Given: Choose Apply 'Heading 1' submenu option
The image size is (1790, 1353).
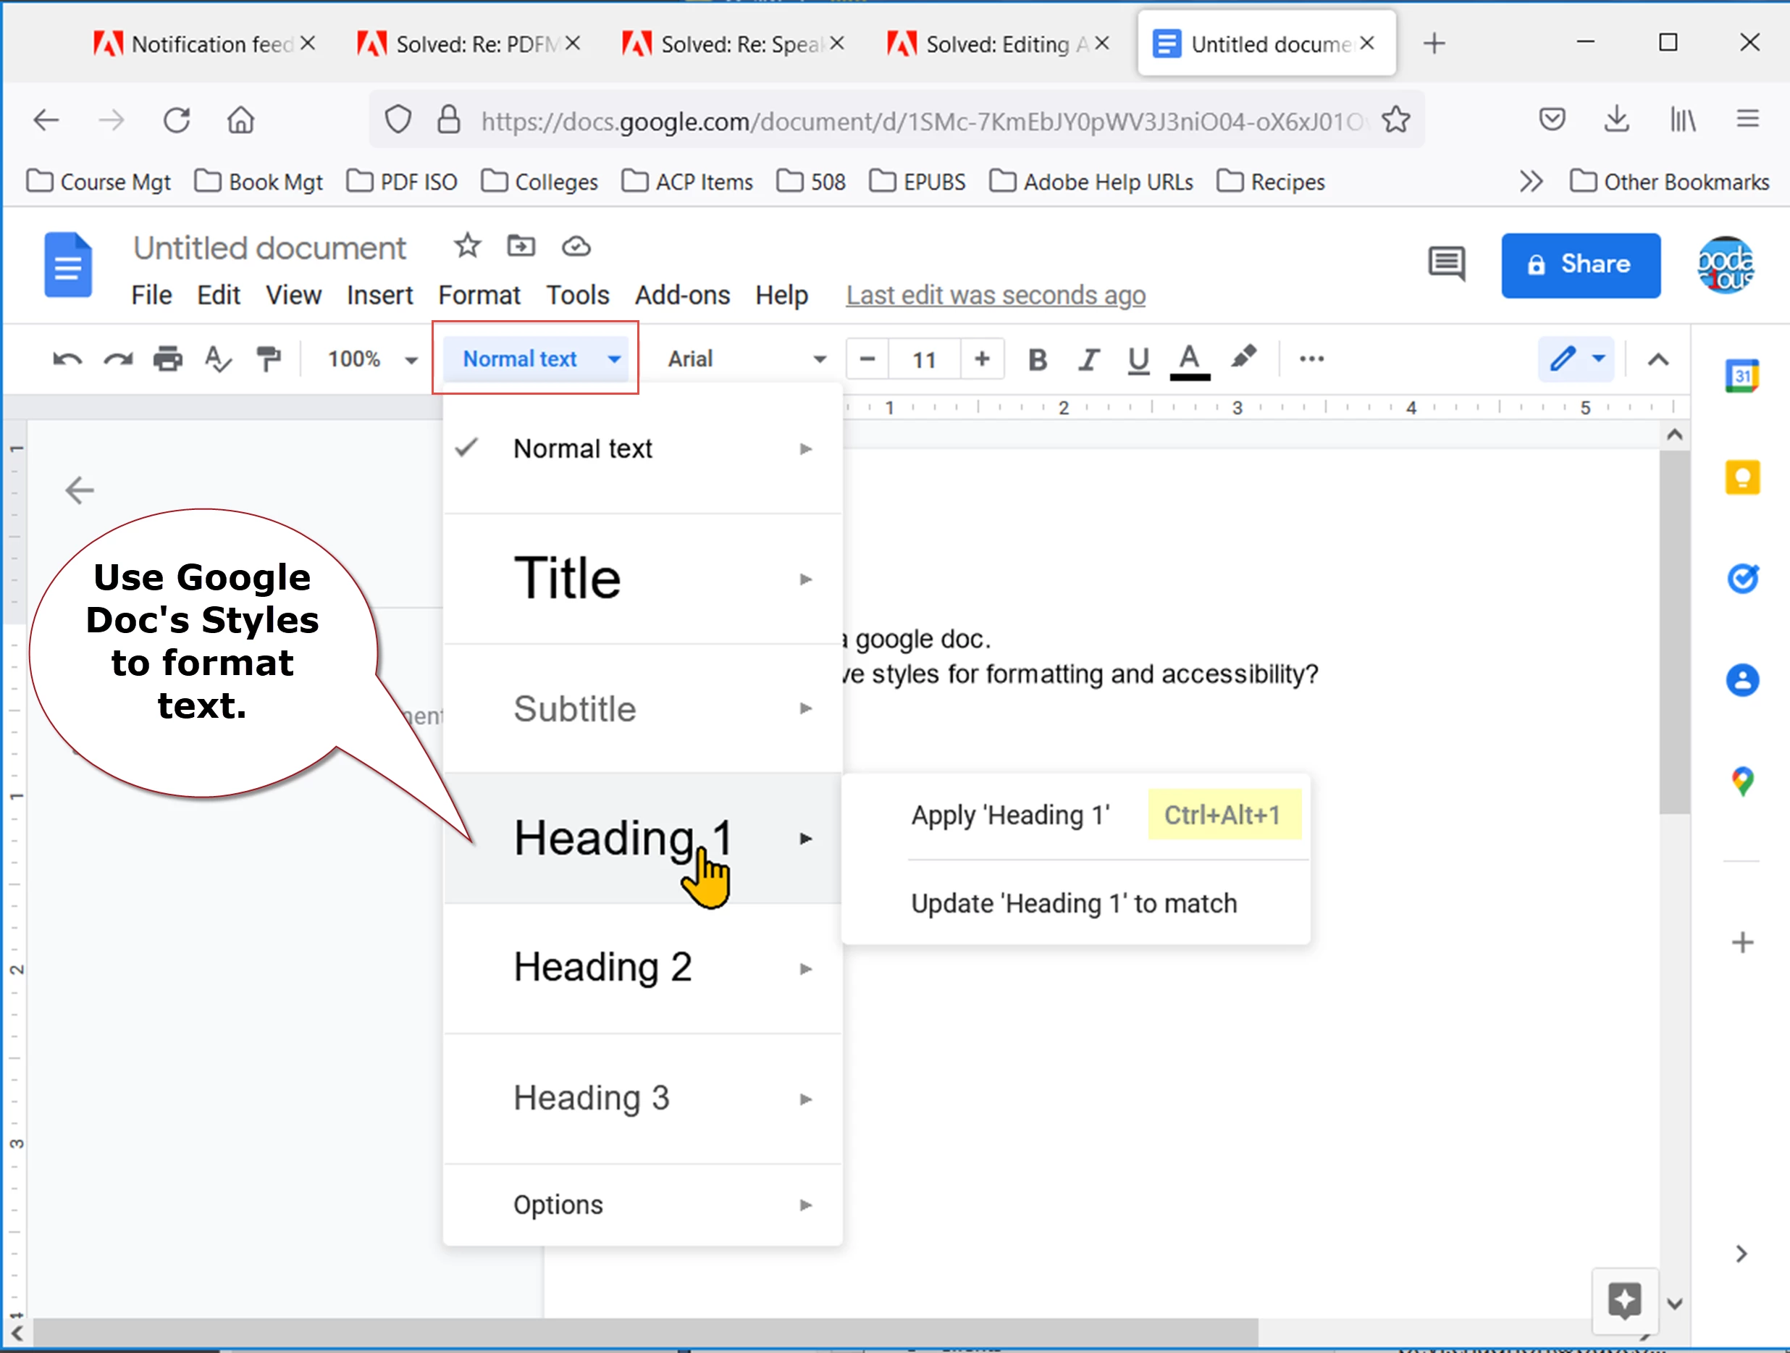Looking at the screenshot, I should point(1011,815).
